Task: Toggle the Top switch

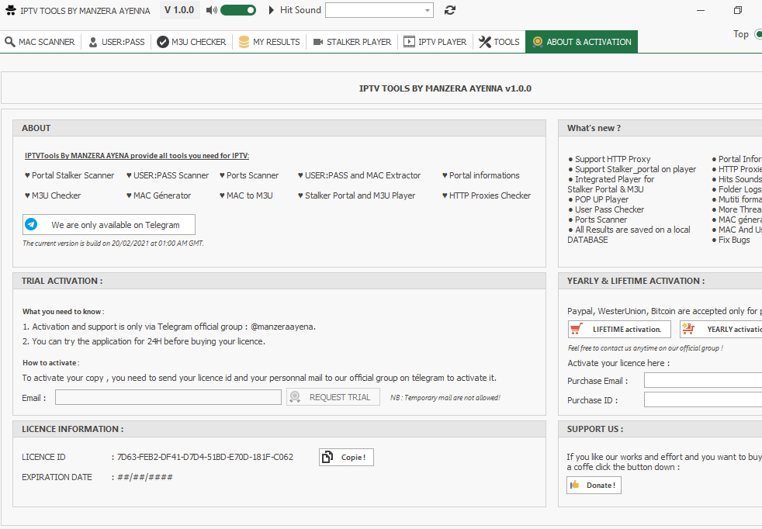Action: 758,34
